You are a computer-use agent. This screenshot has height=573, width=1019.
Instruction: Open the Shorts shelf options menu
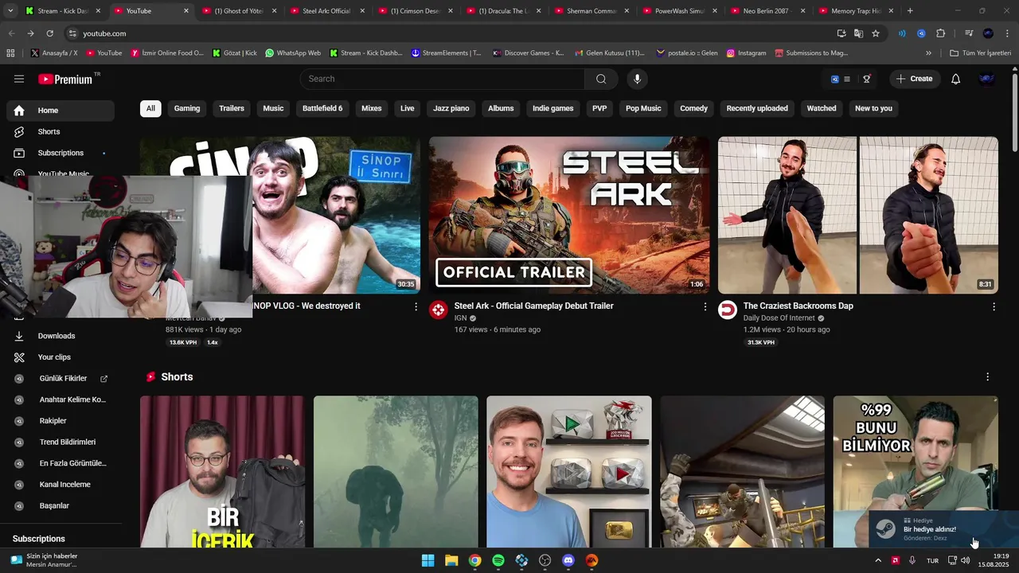[988, 377]
